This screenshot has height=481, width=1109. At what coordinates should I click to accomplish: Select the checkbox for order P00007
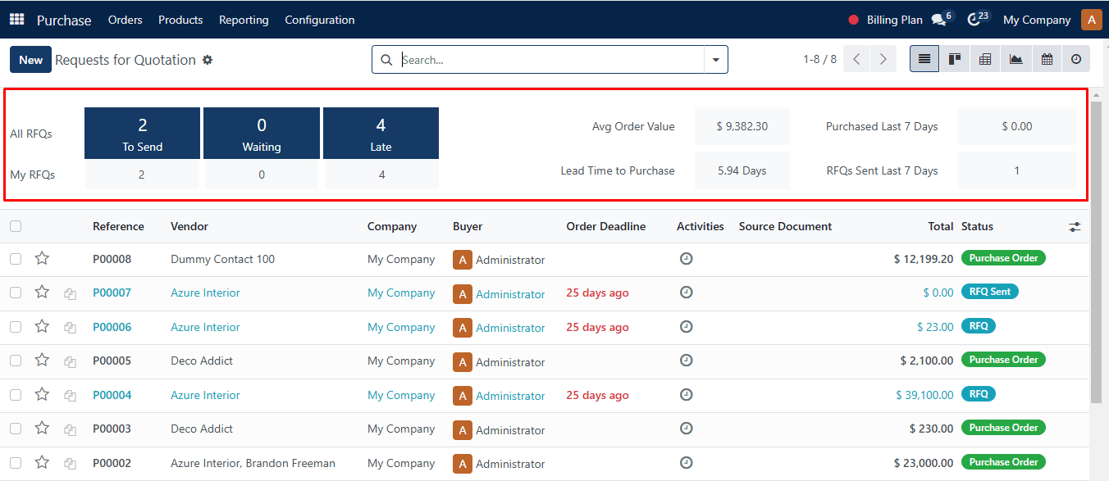click(16, 293)
